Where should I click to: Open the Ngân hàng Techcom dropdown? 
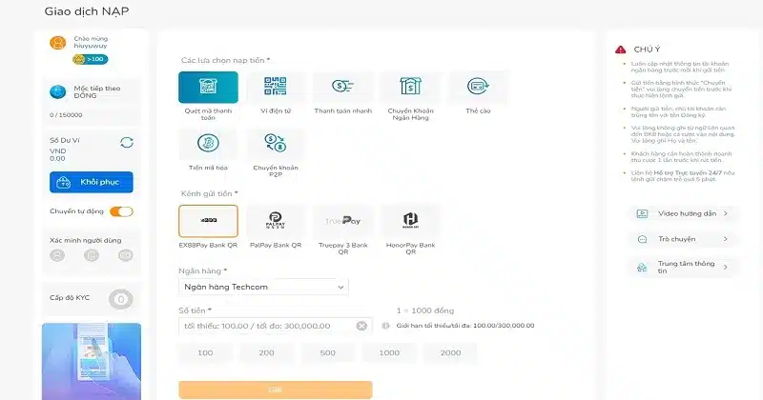(x=263, y=287)
